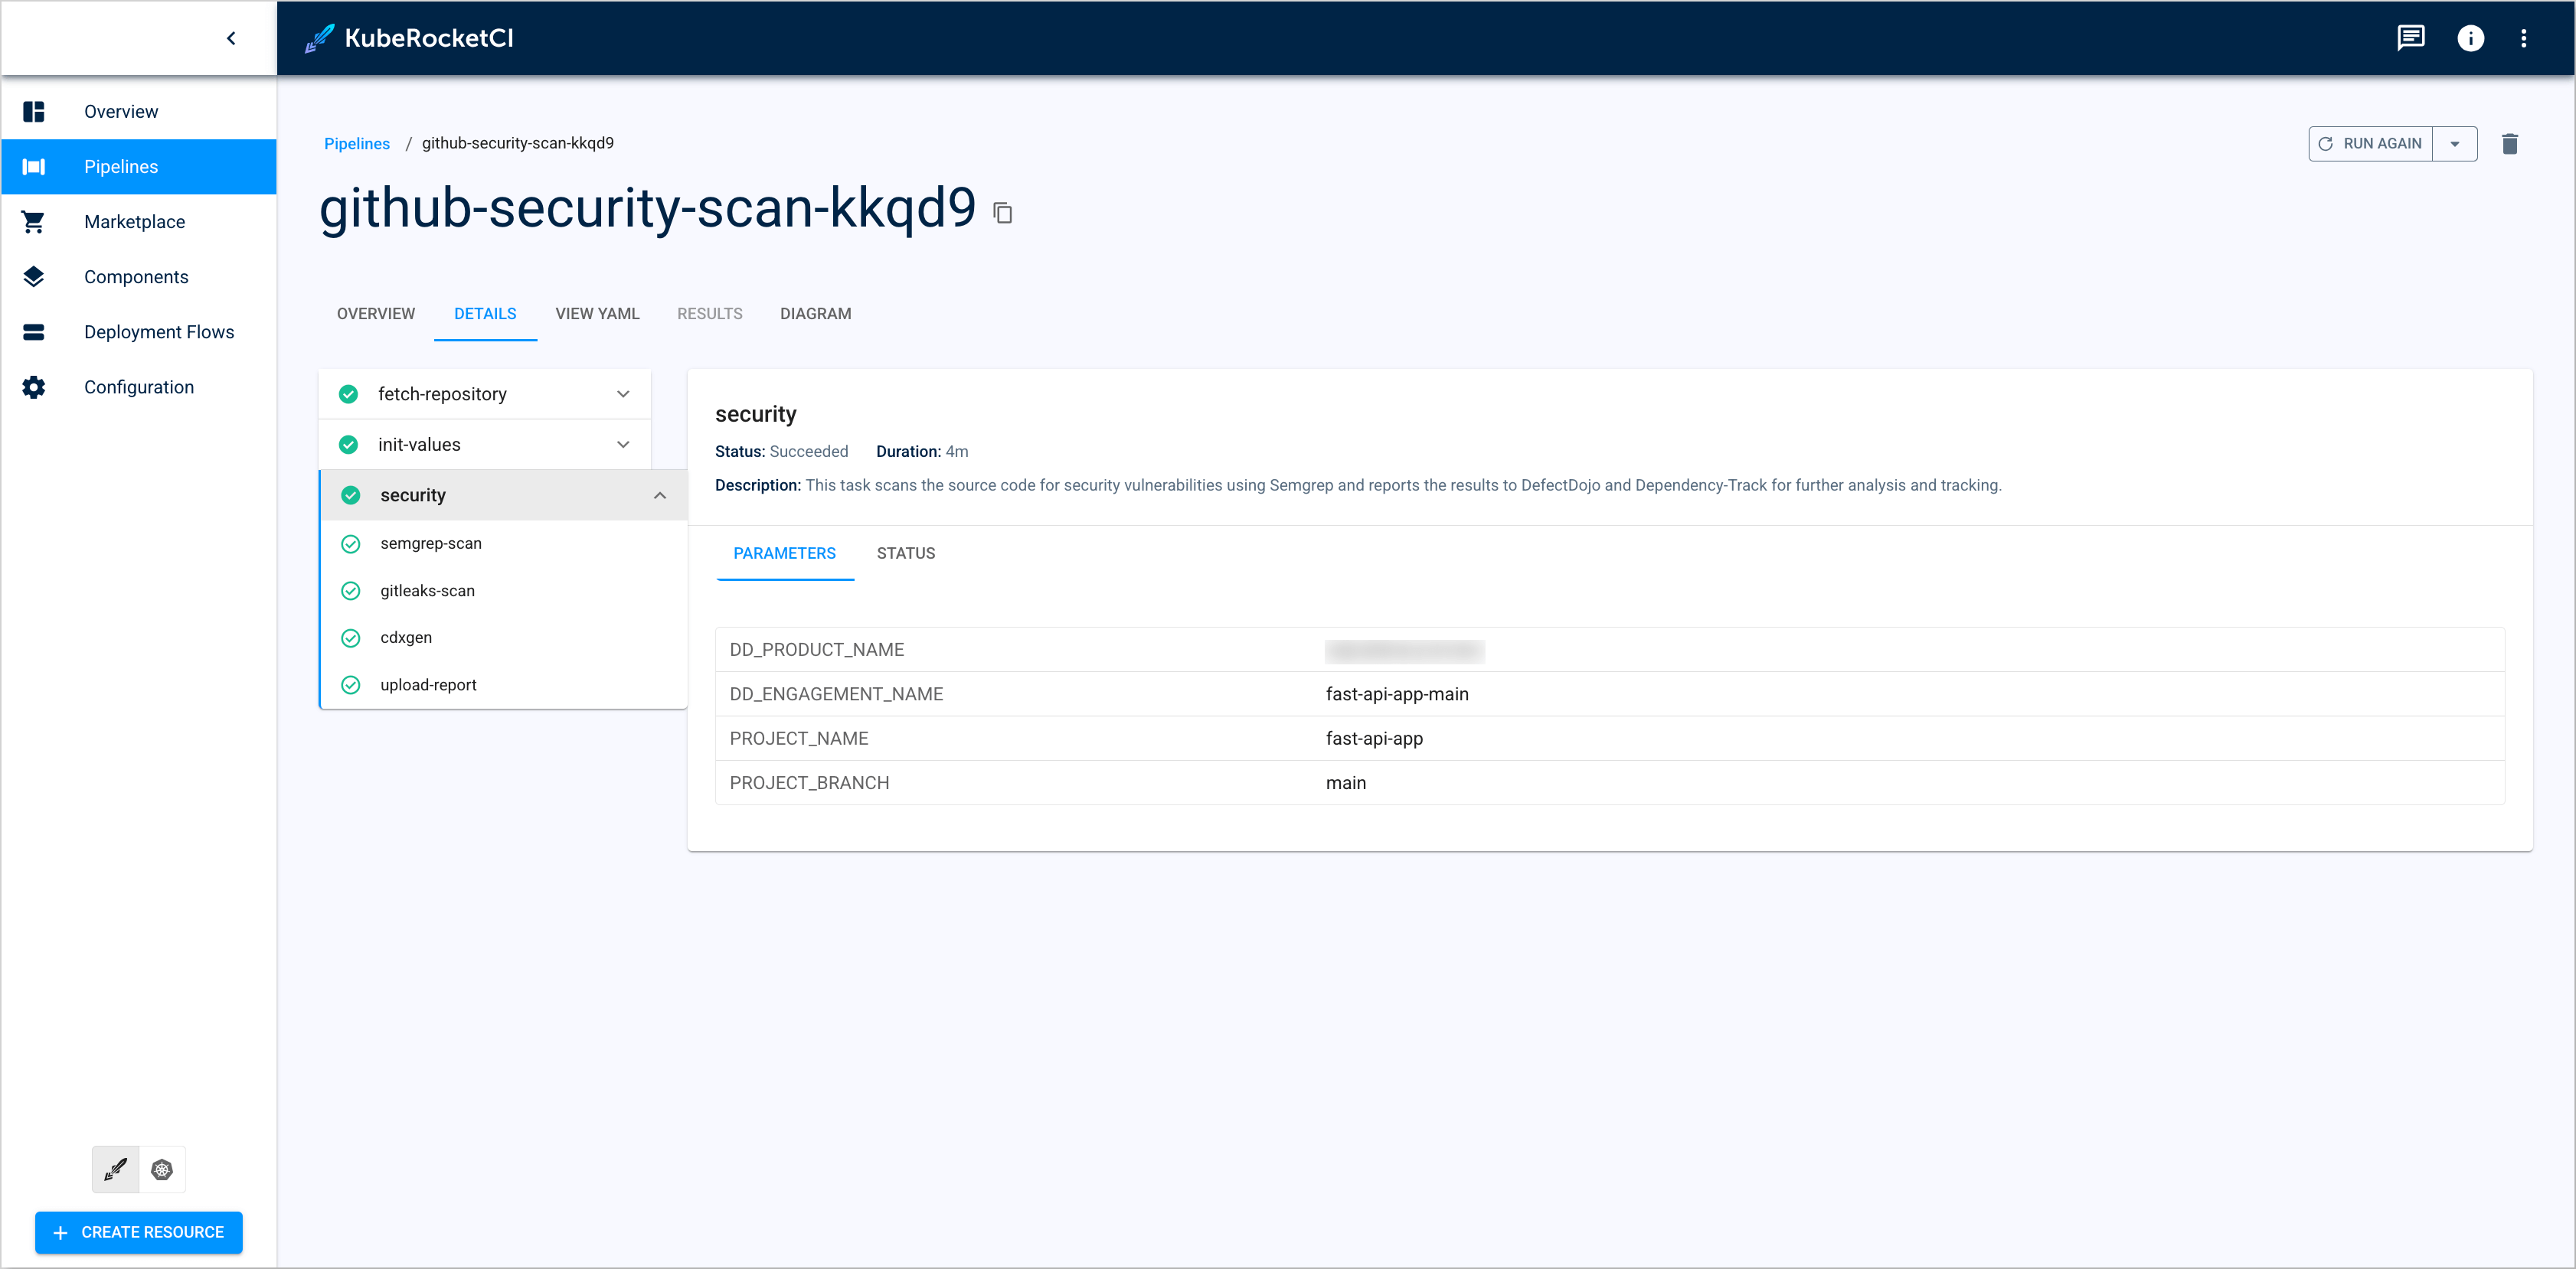Viewport: 2576px width, 1269px height.
Task: Click the CREATE RESOURCE button
Action: 138,1232
